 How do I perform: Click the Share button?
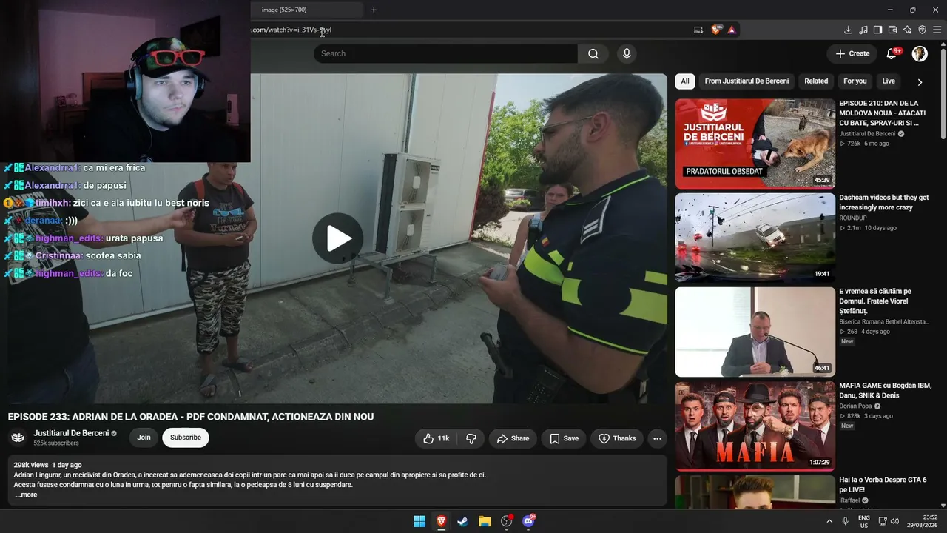click(x=513, y=438)
